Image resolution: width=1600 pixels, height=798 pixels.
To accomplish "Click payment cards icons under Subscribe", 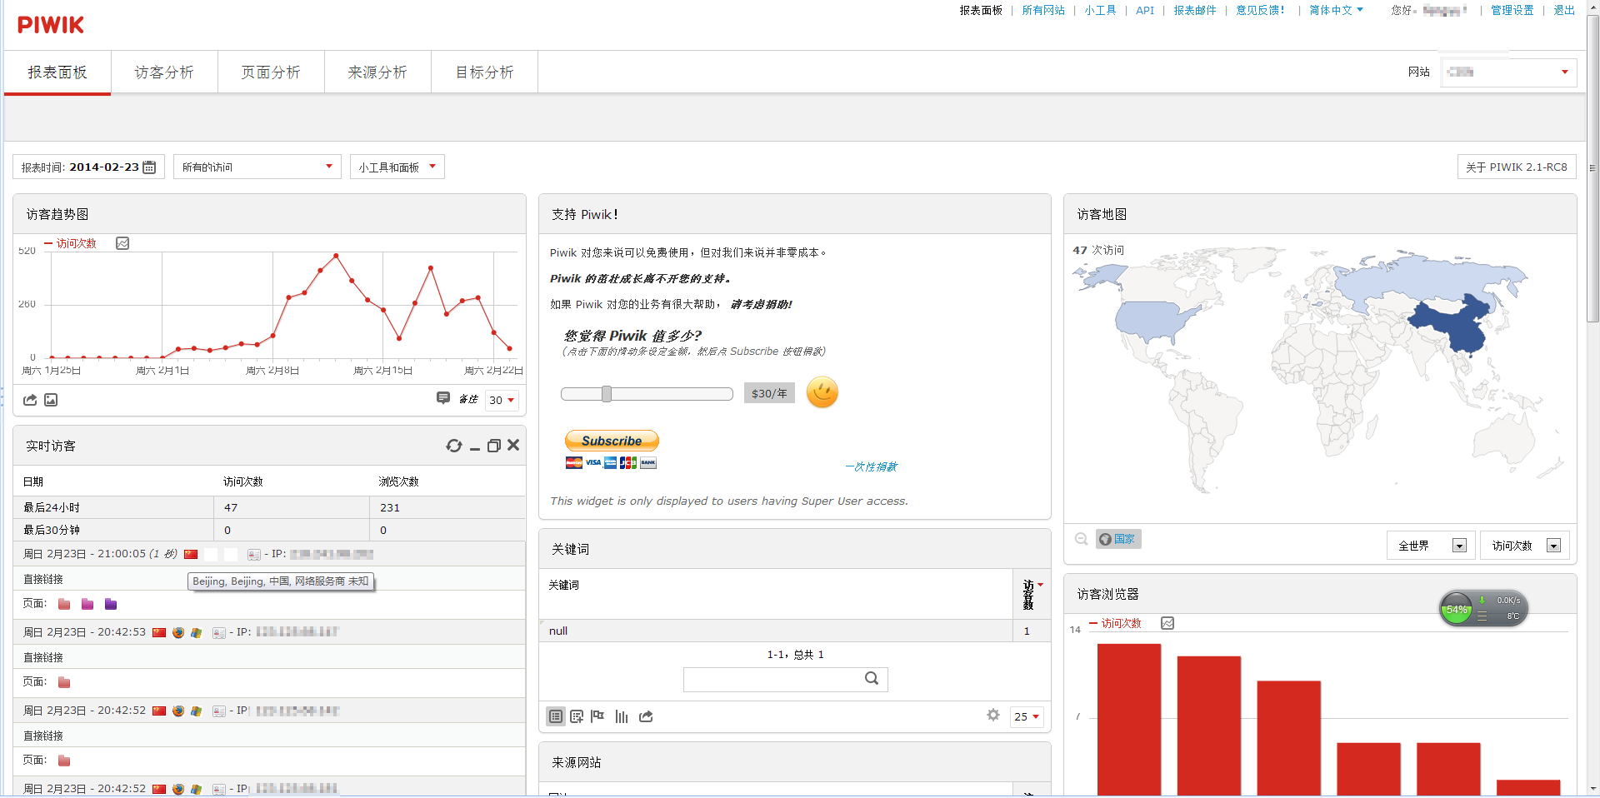I will [x=611, y=462].
